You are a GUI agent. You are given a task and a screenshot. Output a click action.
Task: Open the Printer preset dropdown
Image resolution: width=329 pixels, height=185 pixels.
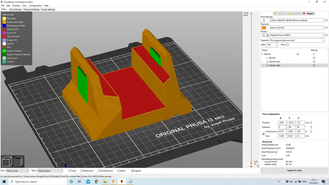coord(293,35)
